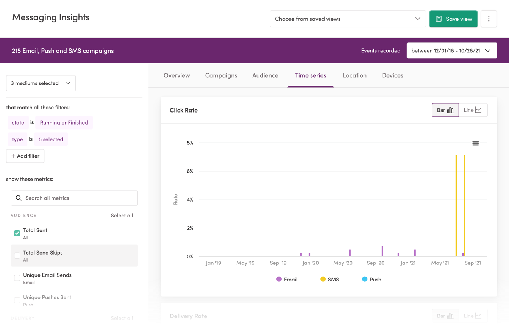Click the purple Email bar near Sep '20
The image size is (509, 325).
point(383,251)
